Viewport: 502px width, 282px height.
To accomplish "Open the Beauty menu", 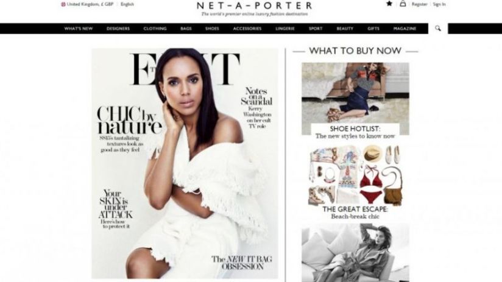I will 345,29.
